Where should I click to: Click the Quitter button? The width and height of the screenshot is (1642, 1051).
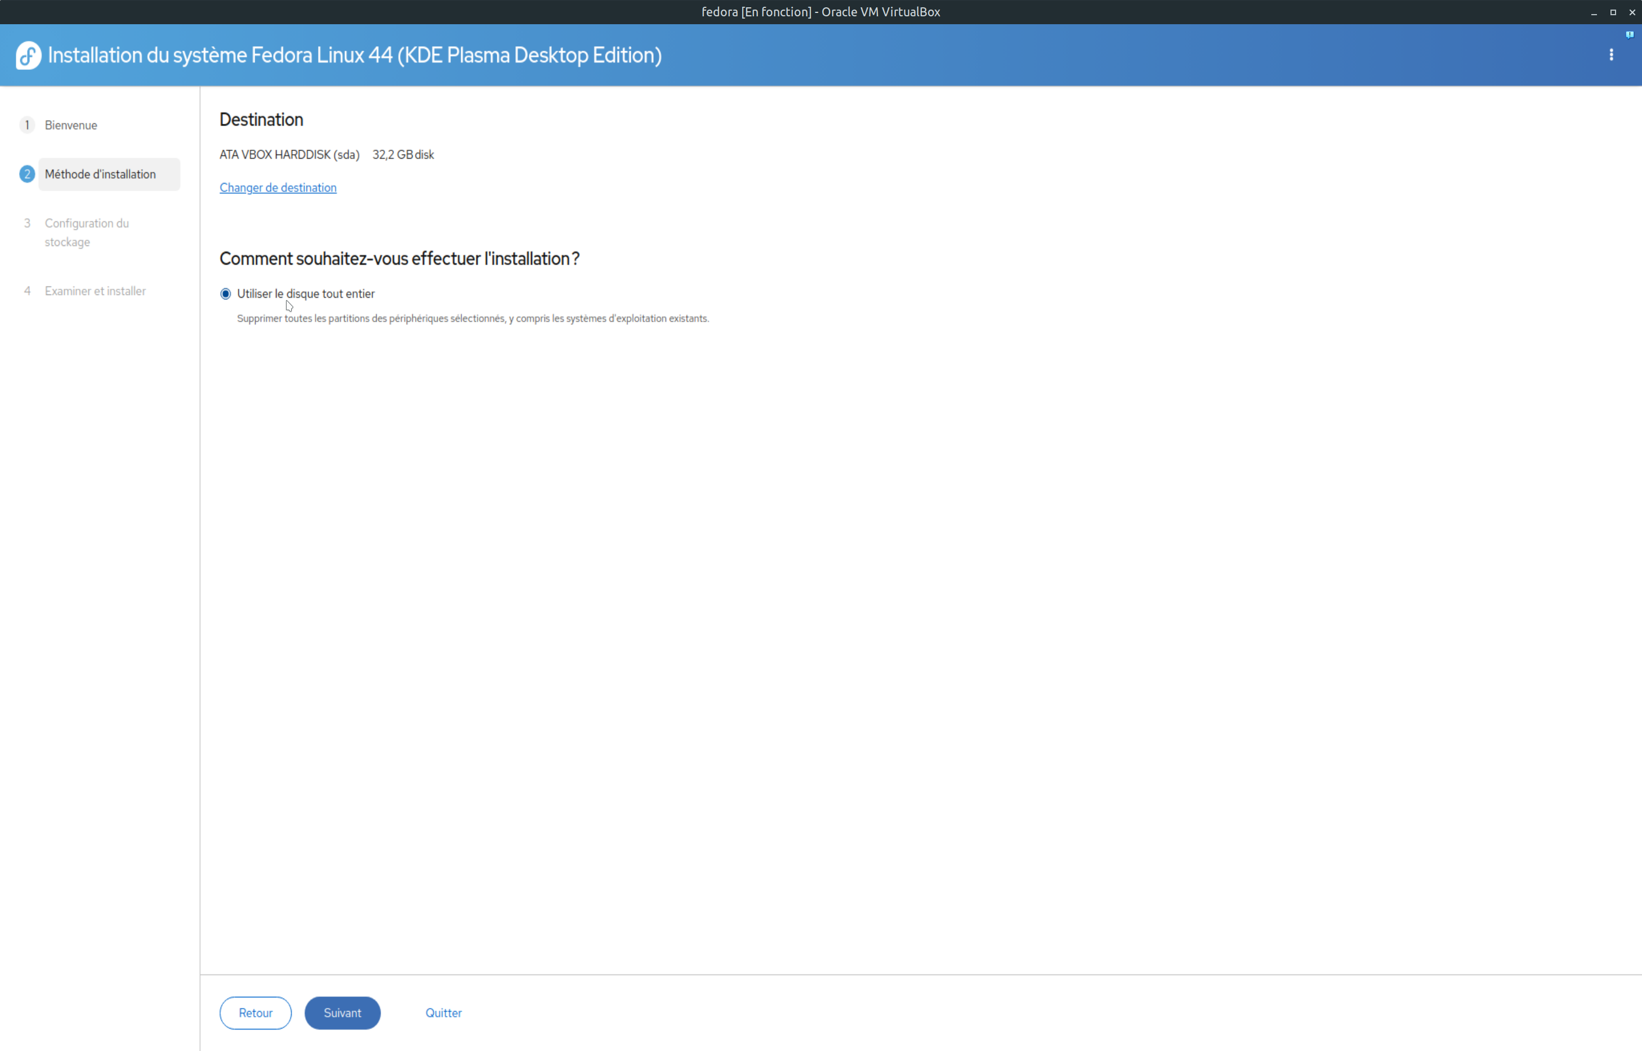click(x=444, y=1013)
